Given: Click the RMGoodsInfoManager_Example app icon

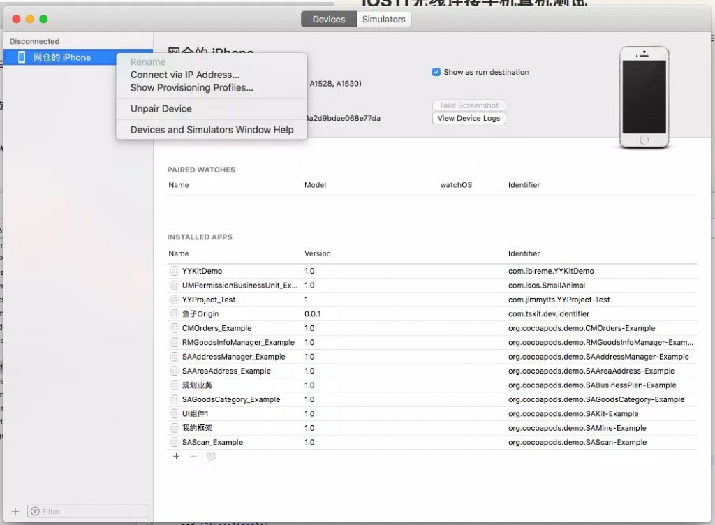Looking at the screenshot, I should [x=174, y=342].
